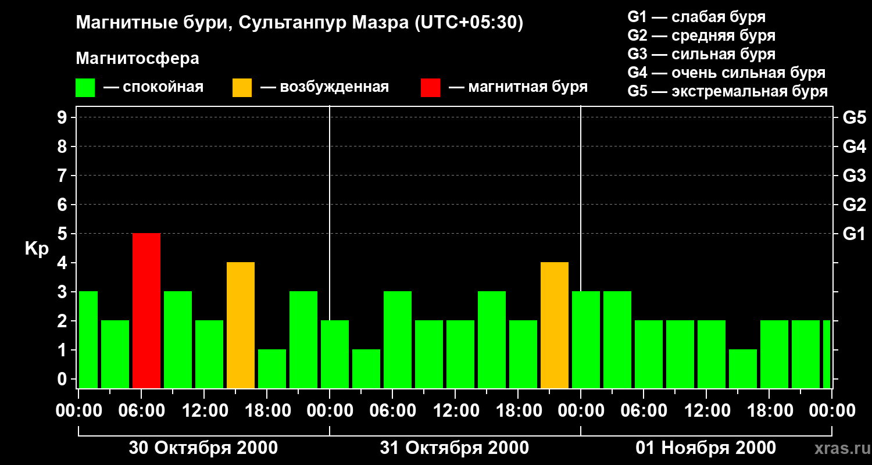
Task: Click the '— возбужденная' legend label
Action: 324,88
